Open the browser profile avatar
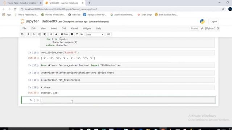Screen dimensions: 232x130 point(230,9)
